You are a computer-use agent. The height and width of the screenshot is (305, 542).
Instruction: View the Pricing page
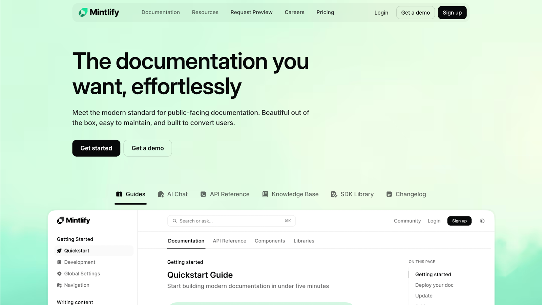(x=325, y=12)
